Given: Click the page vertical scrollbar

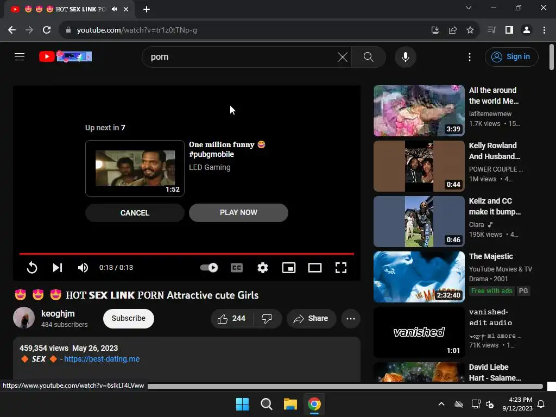Looking at the screenshot, I should 552,57.
